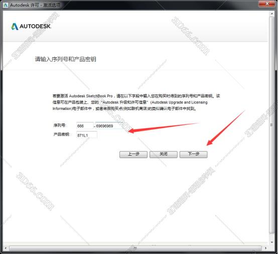
Task: Click the 关闭 button
Action: pos(163,154)
